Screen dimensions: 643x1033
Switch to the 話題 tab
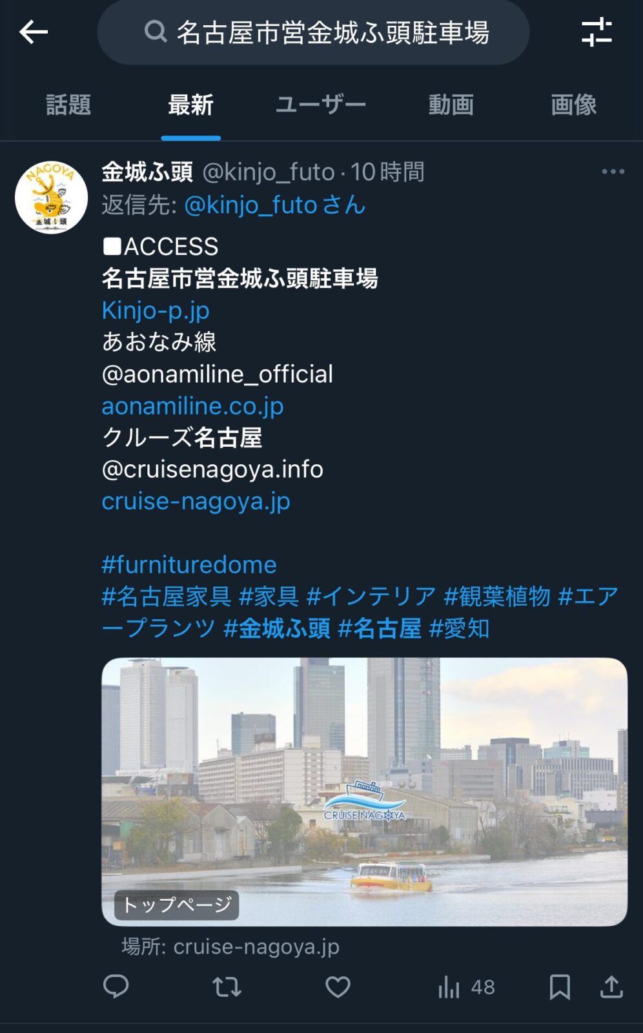(x=68, y=105)
